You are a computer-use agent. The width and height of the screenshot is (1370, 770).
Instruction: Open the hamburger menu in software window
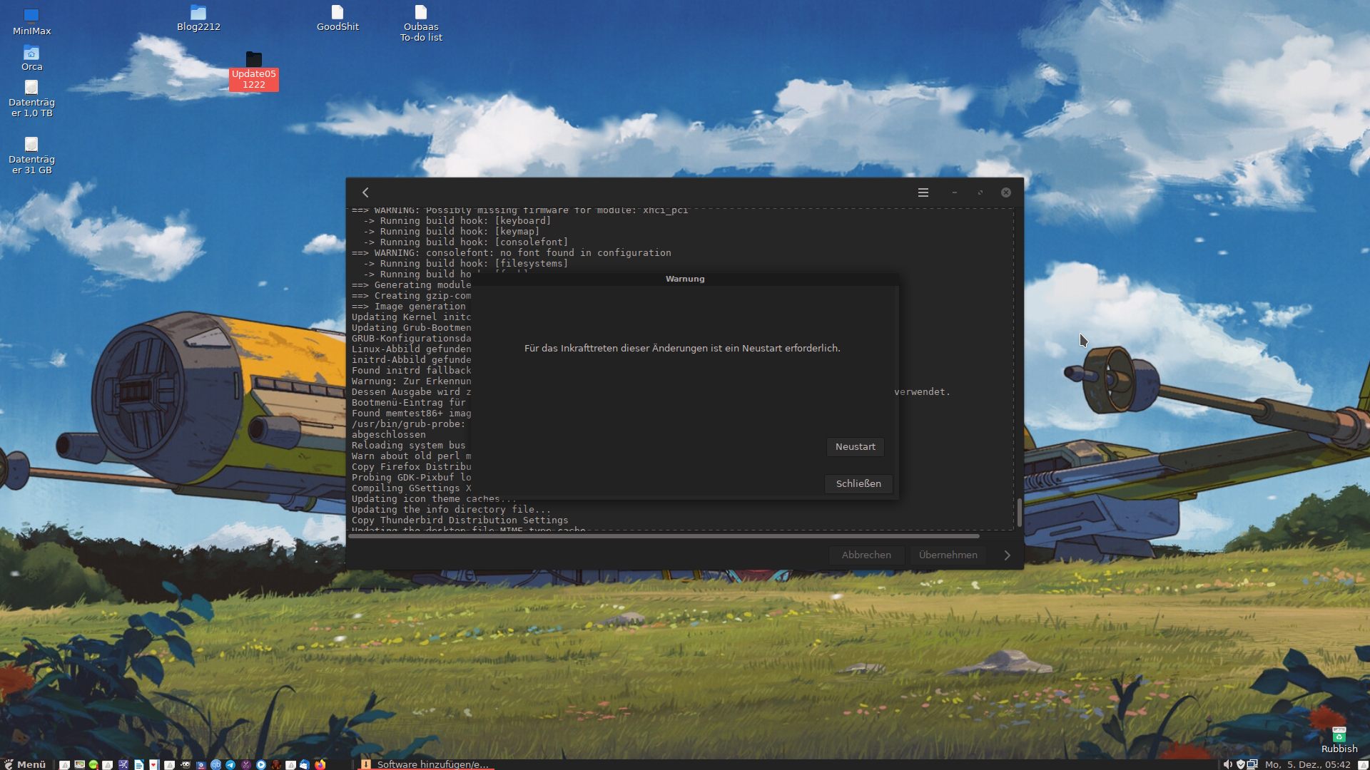(x=923, y=192)
